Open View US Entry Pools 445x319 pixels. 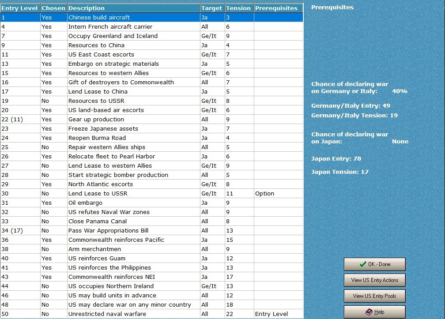[375, 296]
